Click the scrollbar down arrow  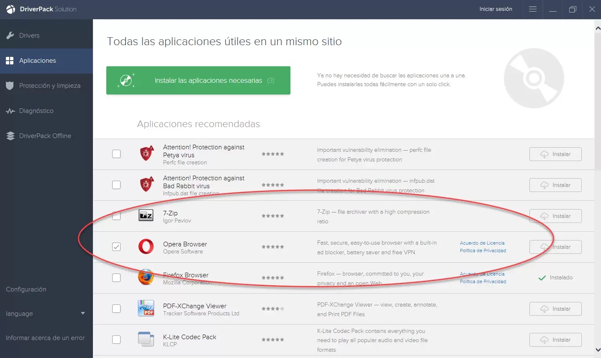pos(598,350)
